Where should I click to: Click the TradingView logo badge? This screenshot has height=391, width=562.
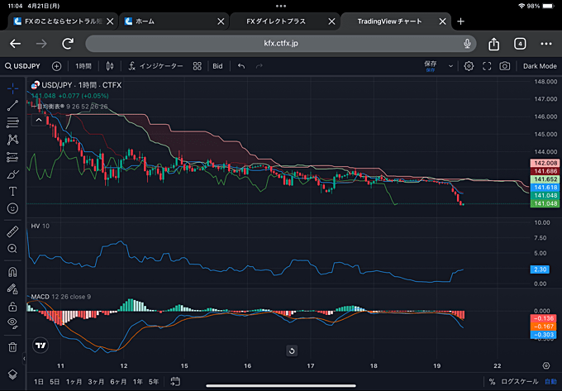pos(40,346)
